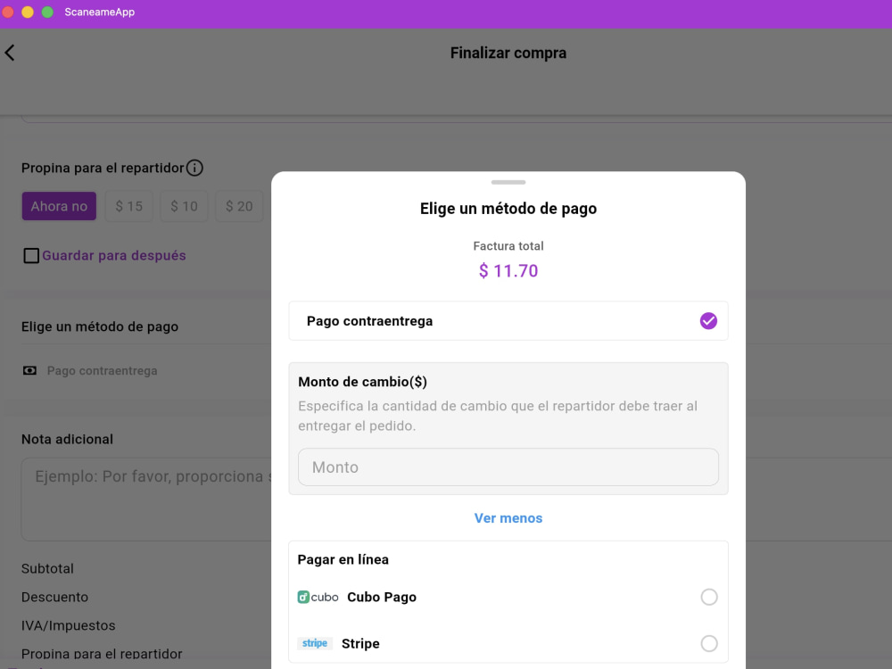Click the green macOS zoom button
The image size is (892, 669).
(x=48, y=12)
